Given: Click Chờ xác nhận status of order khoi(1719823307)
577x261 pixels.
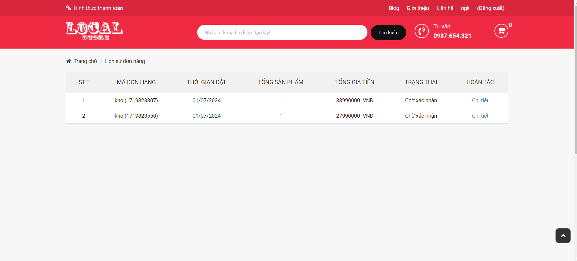Looking at the screenshot, I should click(421, 100).
